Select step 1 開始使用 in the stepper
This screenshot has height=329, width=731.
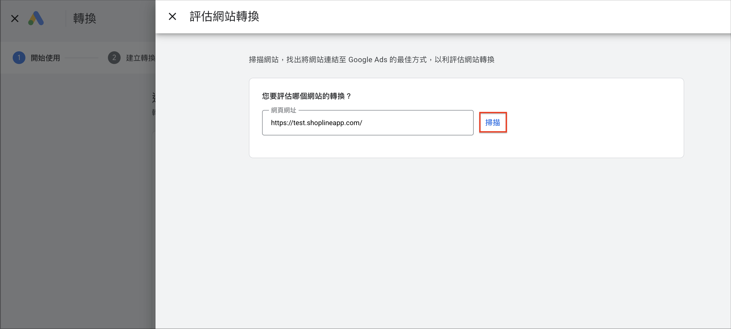(36, 58)
